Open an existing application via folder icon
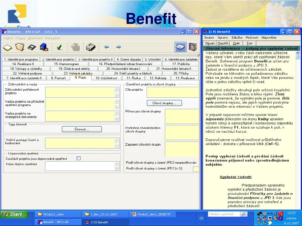Screen dimensions: 302x226 [20, 47]
